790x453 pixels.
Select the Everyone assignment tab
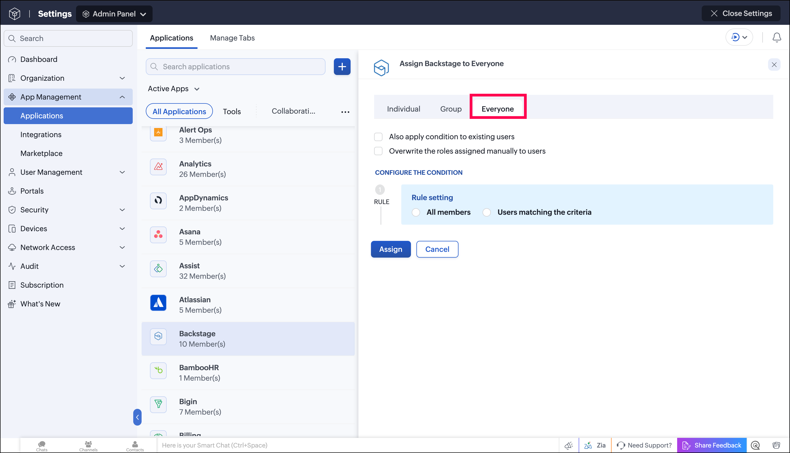coord(497,109)
